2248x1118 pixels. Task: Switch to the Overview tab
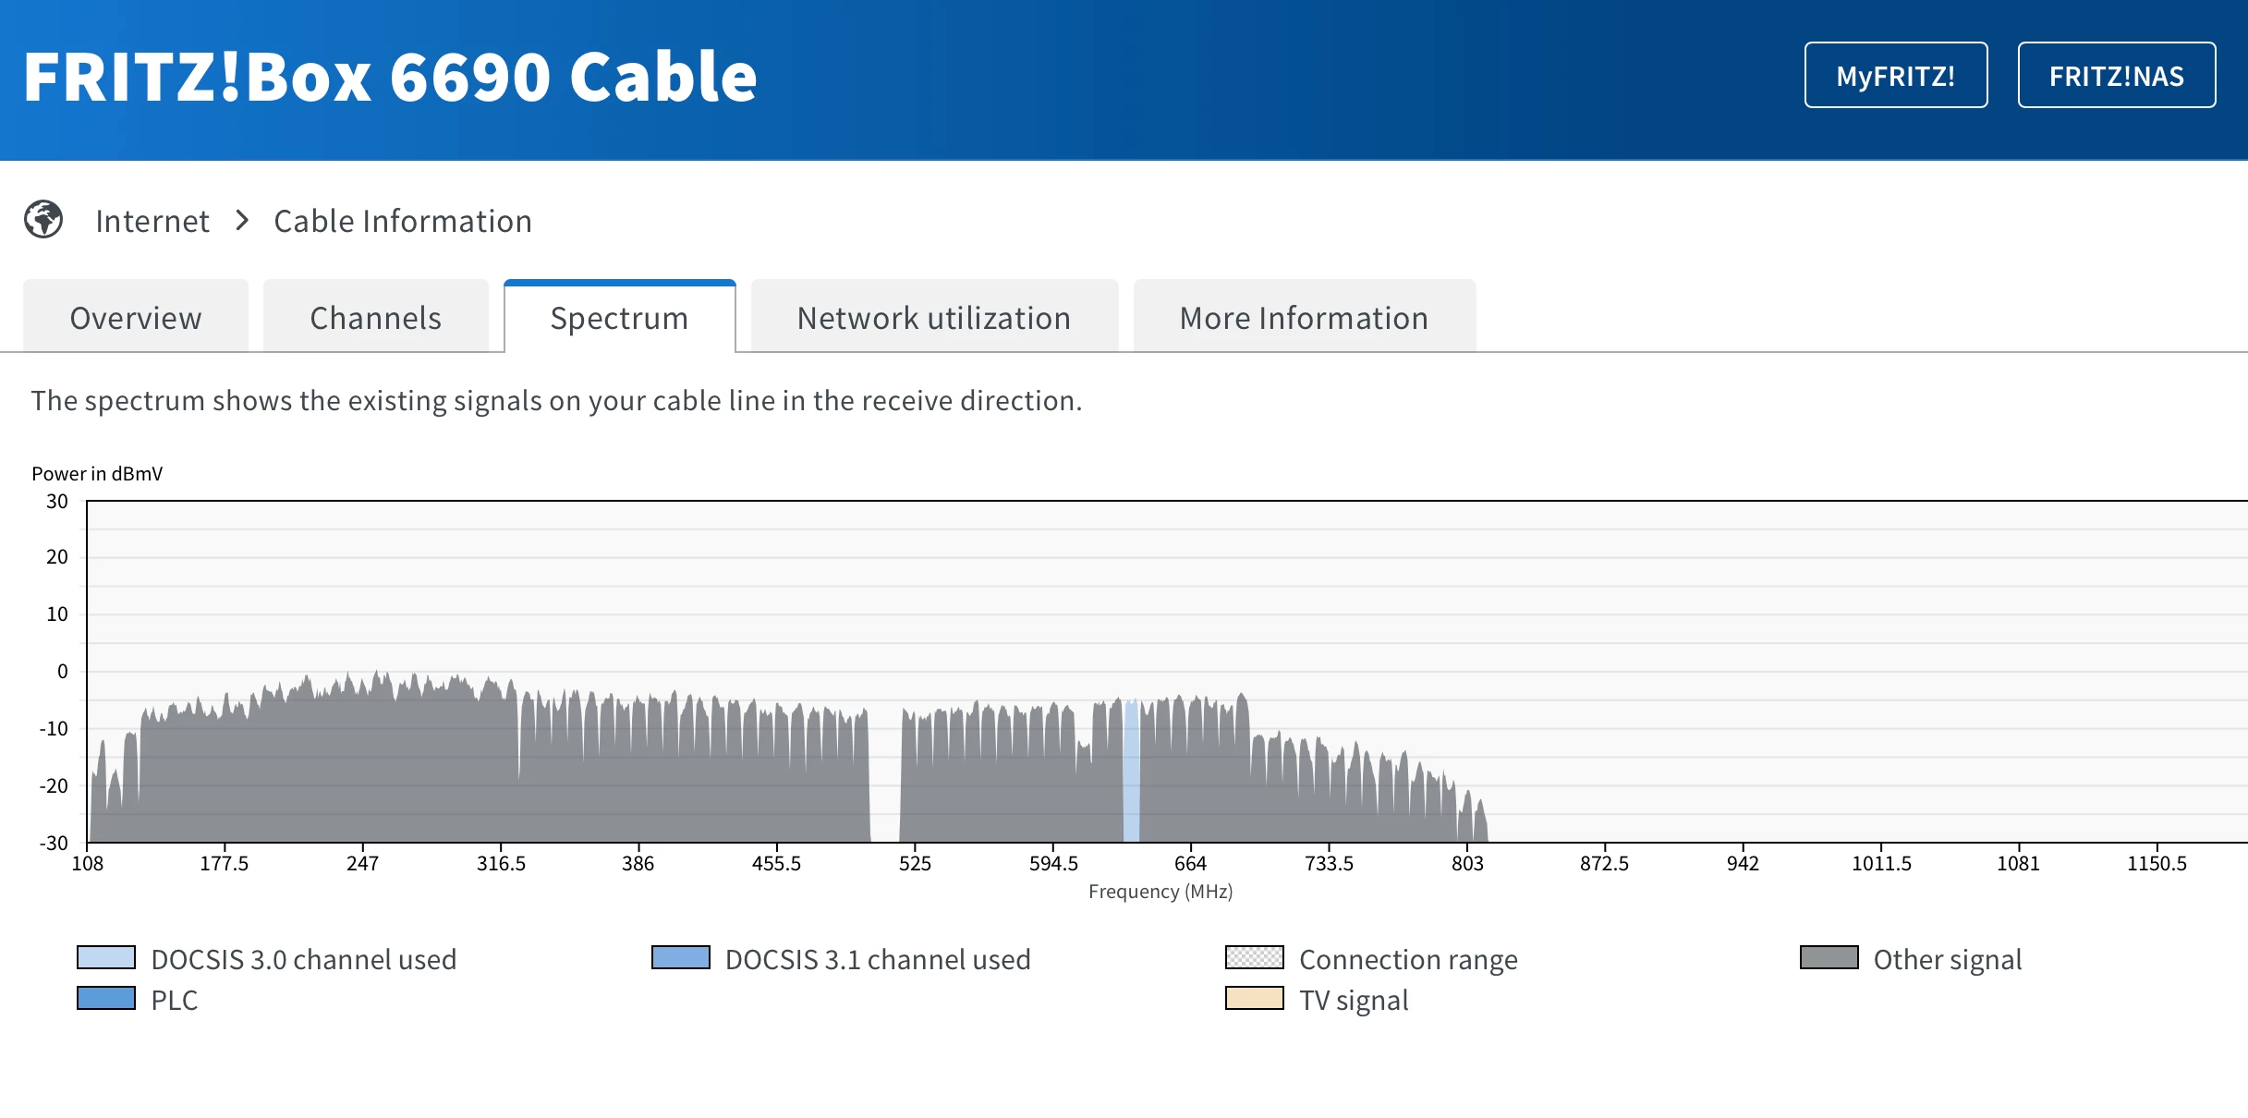[136, 318]
